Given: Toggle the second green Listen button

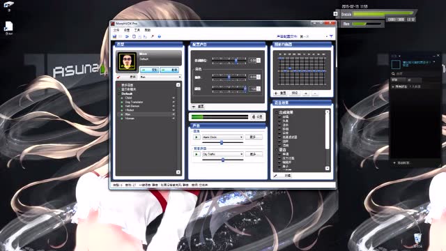Looking at the screenshot, I should coord(169,70).
